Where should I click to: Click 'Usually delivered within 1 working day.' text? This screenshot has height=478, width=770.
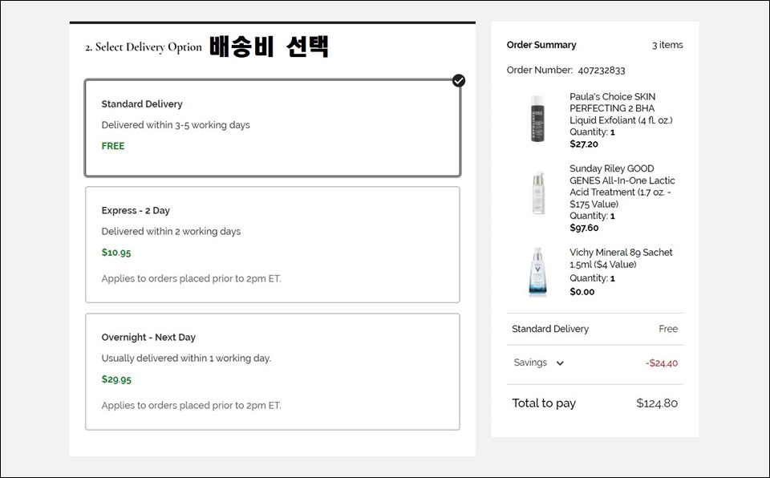pos(186,358)
